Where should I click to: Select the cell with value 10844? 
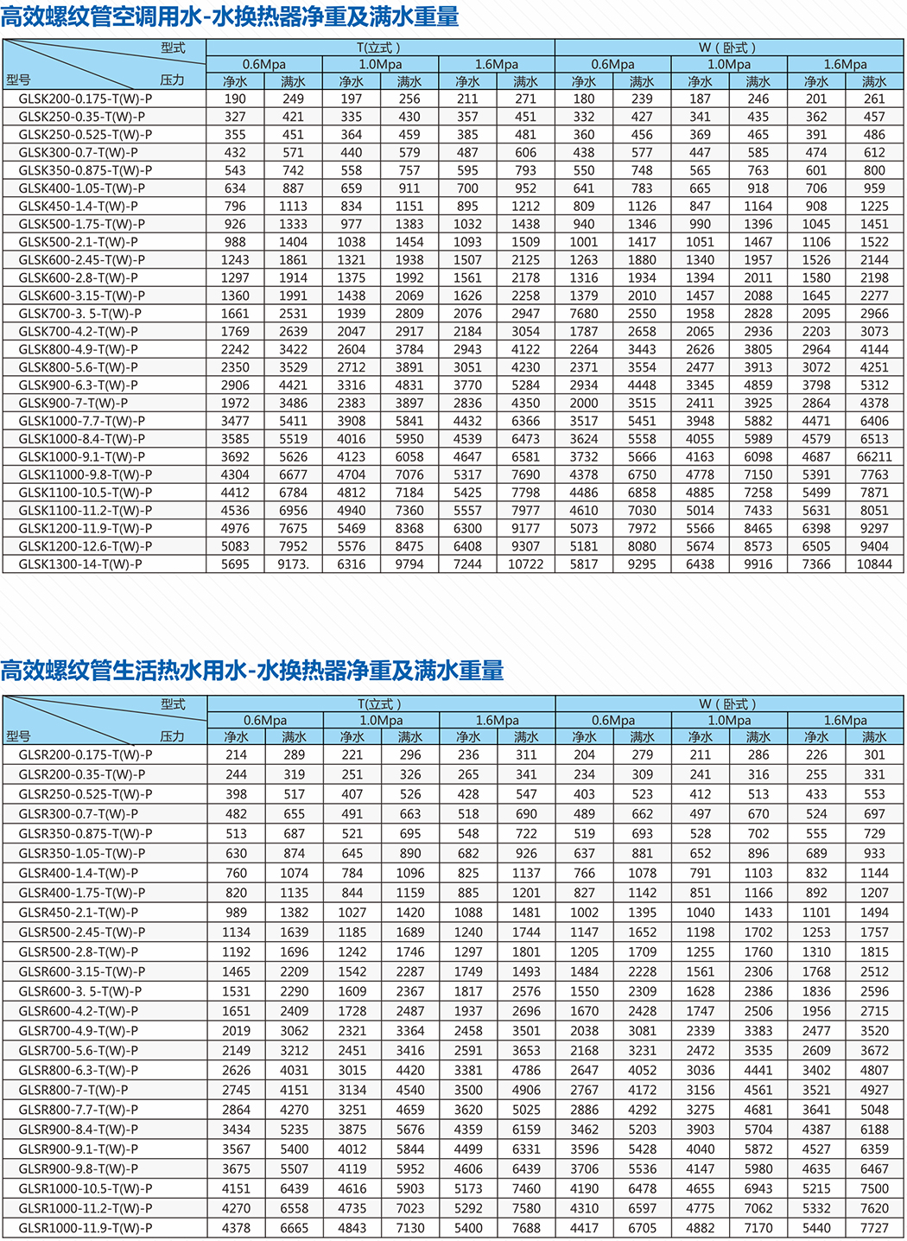point(874,564)
